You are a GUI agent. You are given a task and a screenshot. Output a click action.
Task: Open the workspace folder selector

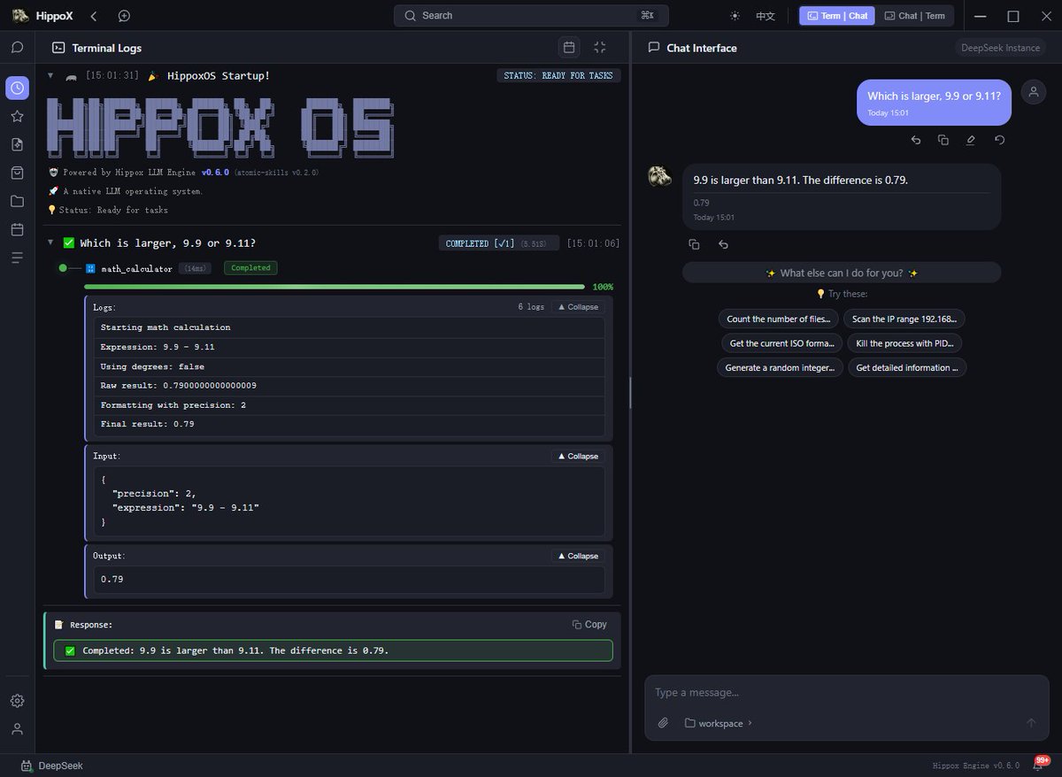point(718,723)
